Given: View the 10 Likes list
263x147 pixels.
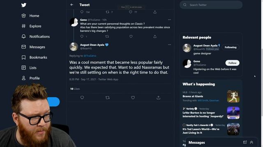Looking at the screenshot, I should (75, 89).
